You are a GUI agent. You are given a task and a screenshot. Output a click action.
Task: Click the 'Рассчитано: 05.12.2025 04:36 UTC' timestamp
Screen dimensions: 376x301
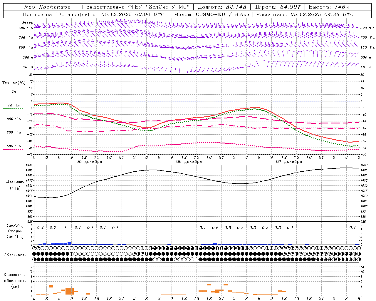tap(305, 14)
